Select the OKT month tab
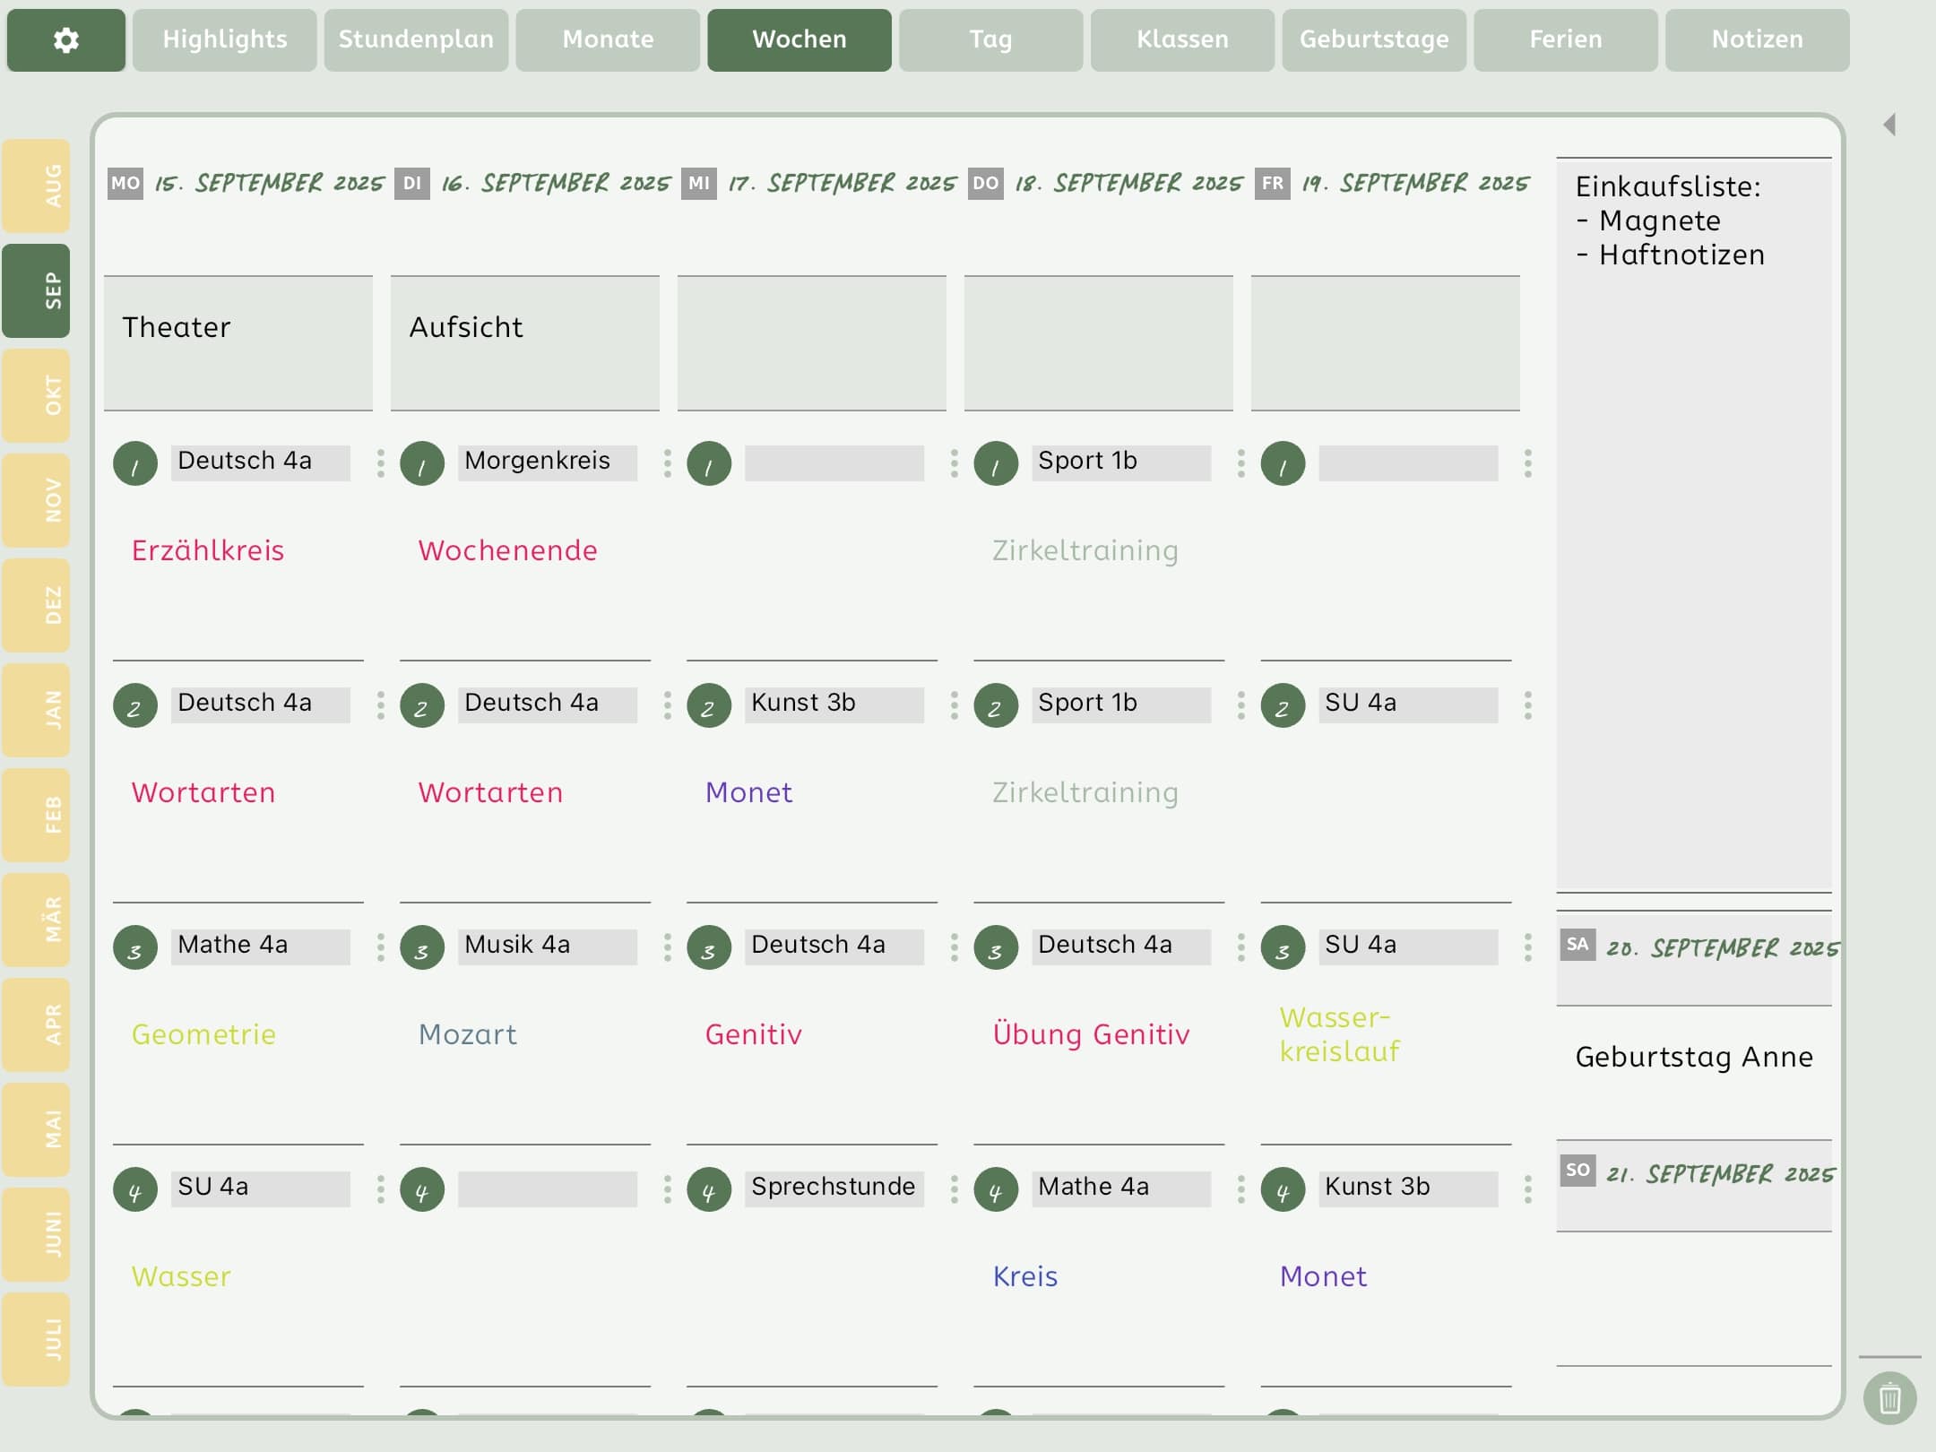 pos(37,395)
